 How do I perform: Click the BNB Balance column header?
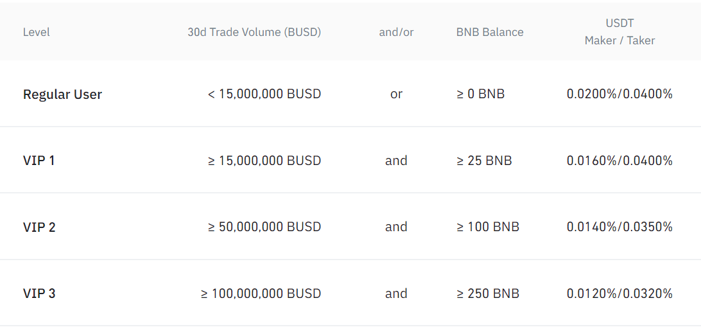pyautogui.click(x=490, y=32)
